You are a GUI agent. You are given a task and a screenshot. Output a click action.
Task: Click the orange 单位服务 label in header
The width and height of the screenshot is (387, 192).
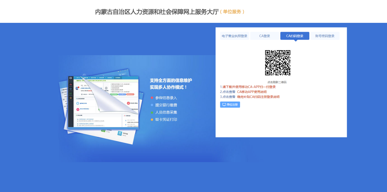coord(232,12)
